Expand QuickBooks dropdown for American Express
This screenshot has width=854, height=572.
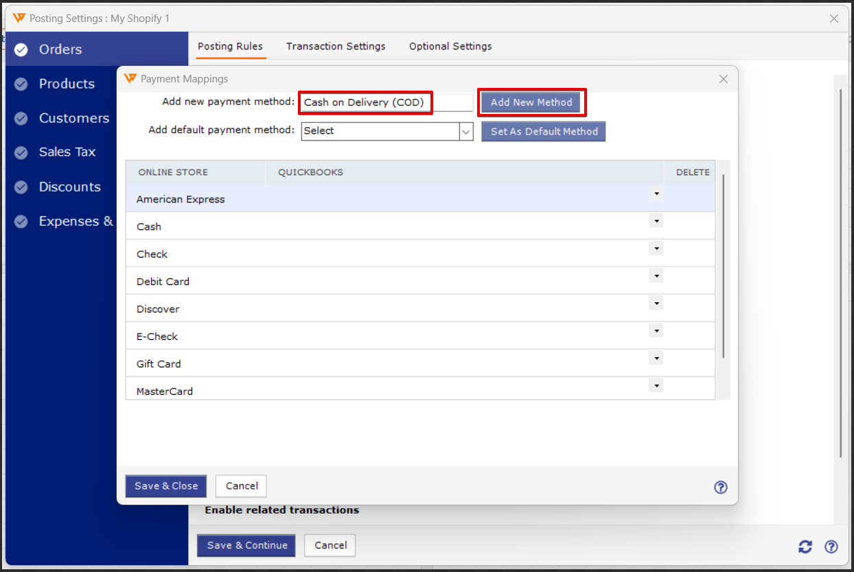click(657, 194)
